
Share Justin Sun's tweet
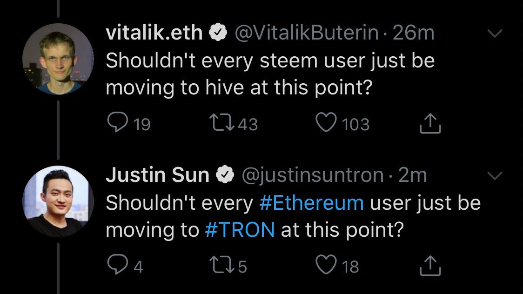[430, 266]
